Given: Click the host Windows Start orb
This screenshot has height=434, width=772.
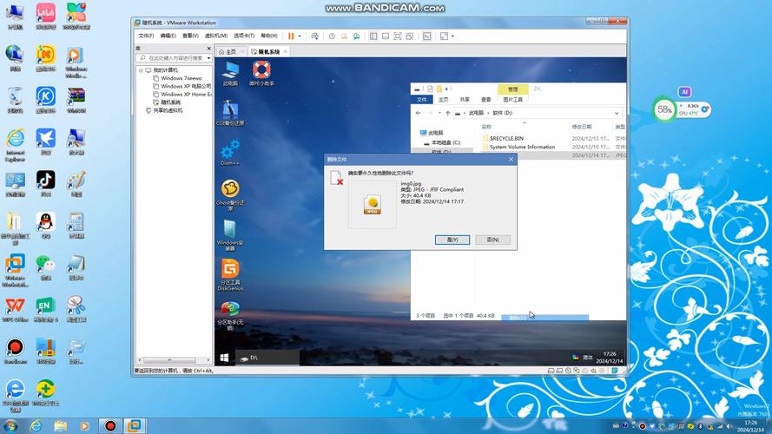Looking at the screenshot, I should [x=10, y=425].
